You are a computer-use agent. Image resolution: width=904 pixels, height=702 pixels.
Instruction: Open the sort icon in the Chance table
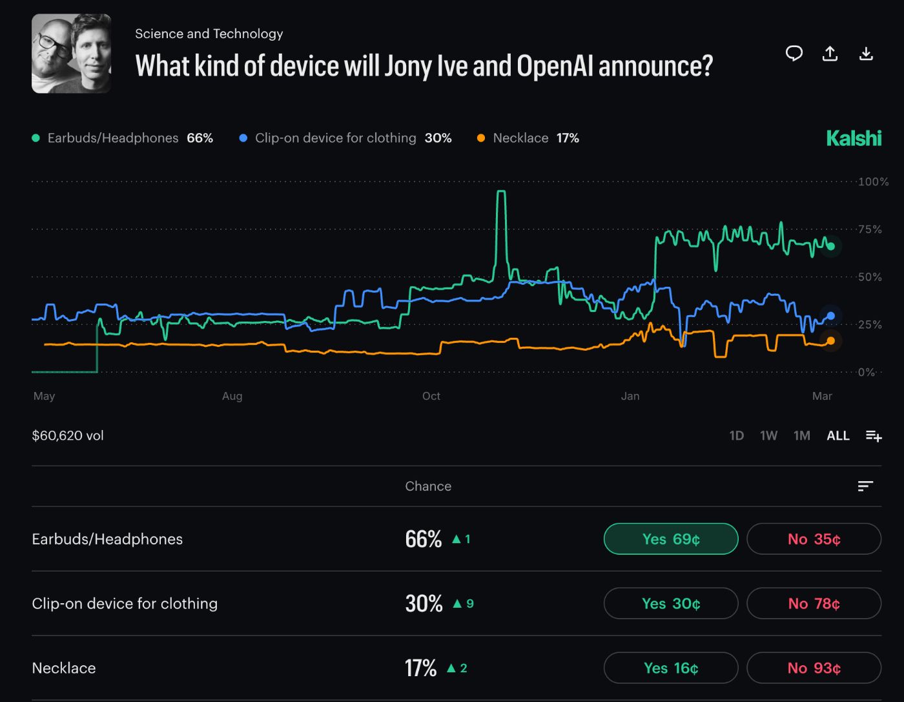click(865, 486)
